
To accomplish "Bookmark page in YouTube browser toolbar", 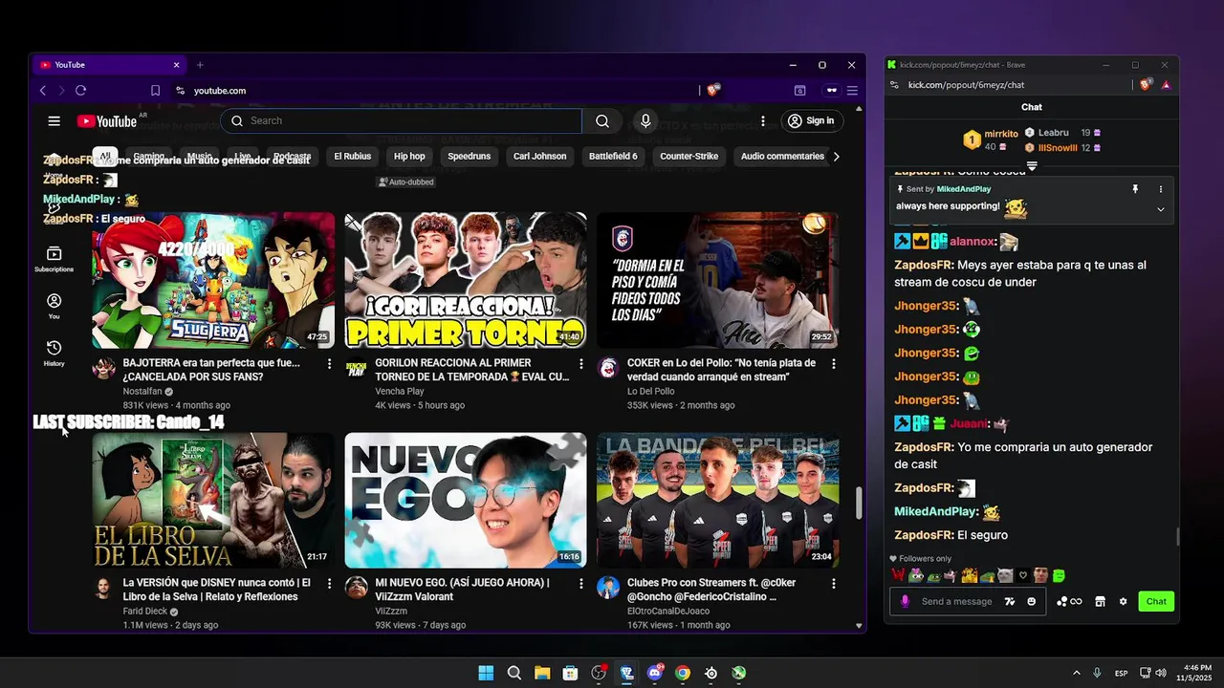I will click(x=155, y=91).
